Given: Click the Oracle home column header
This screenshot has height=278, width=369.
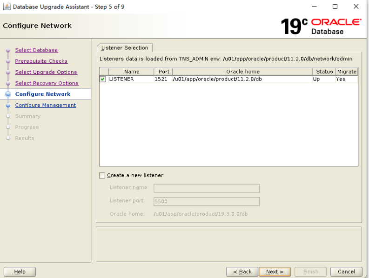Looking at the screenshot, I should 242,72.
